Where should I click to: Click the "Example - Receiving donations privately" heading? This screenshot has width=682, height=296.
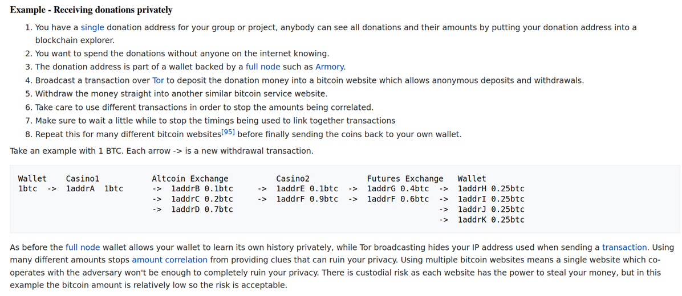click(x=91, y=10)
